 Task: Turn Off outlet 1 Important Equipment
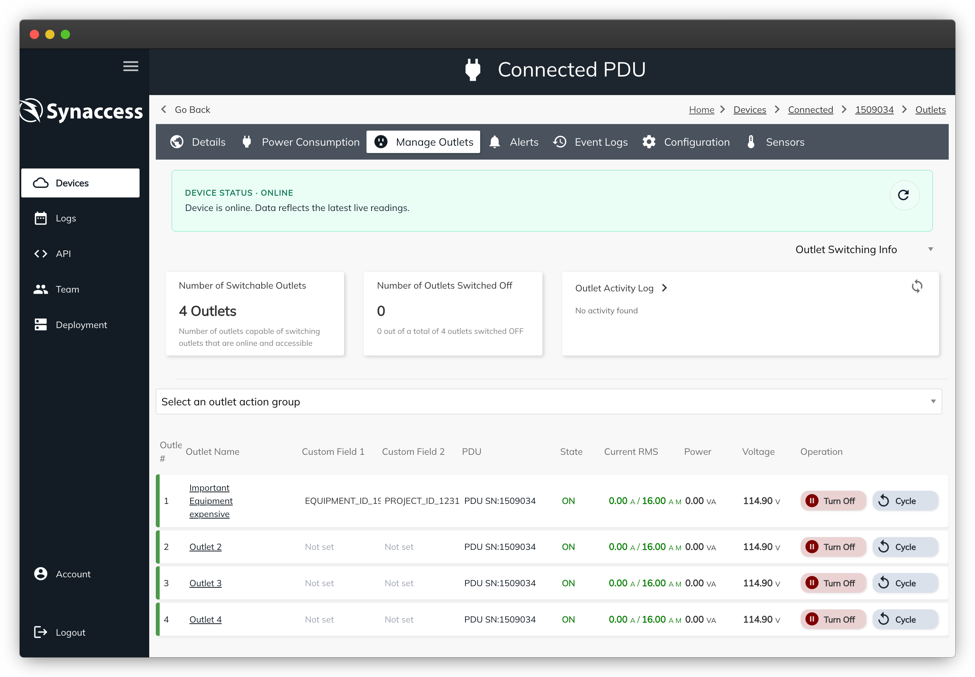[x=832, y=501]
